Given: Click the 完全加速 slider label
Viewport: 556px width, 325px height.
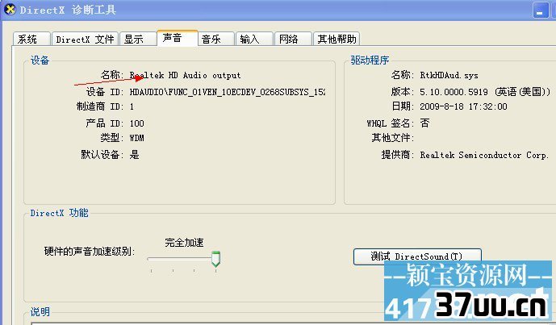Looking at the screenshot, I should tap(184, 243).
